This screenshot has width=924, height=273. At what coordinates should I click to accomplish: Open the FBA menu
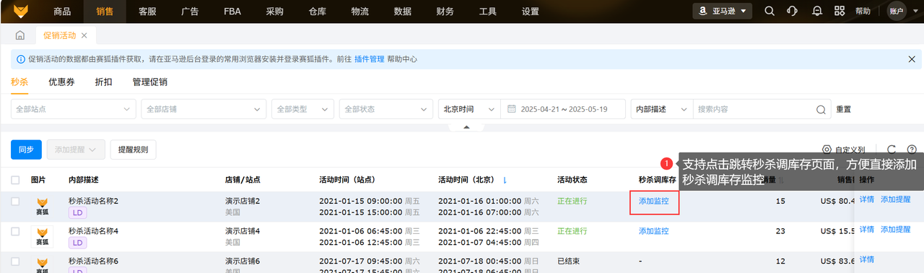tap(232, 12)
